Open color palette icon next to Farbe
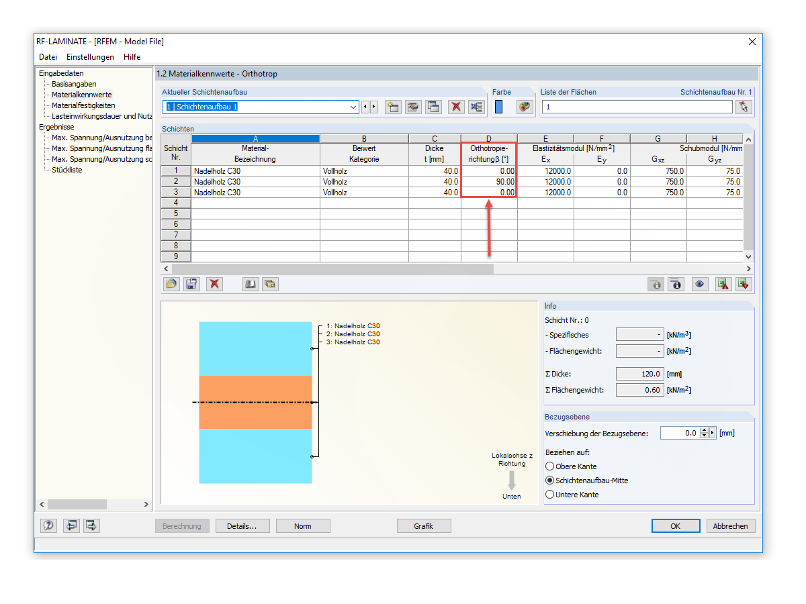806x604 pixels. point(525,107)
